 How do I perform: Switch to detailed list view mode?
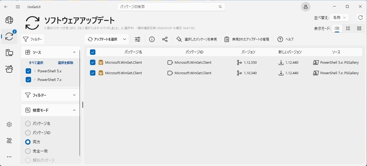(x=348, y=28)
